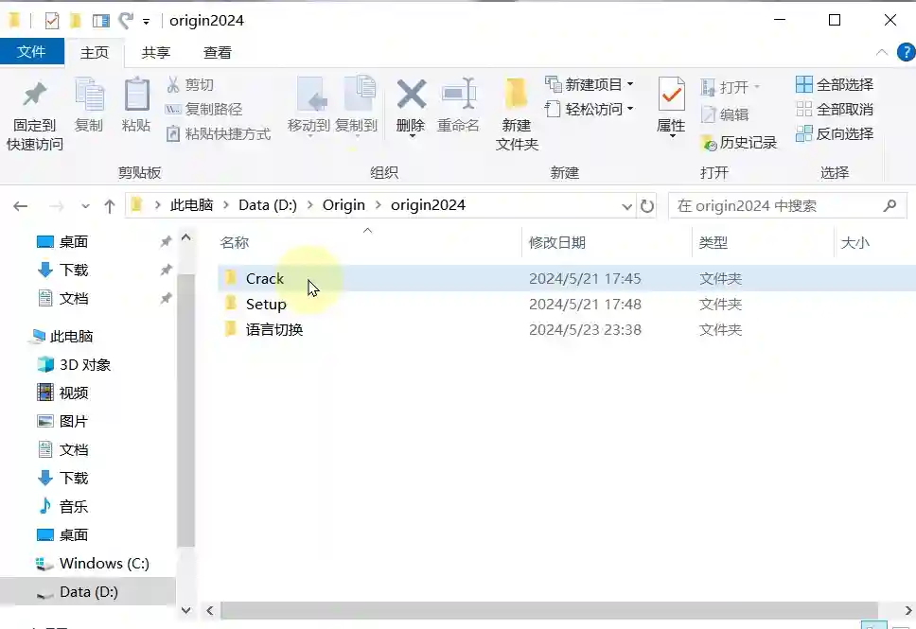Viewport: 916px width, 629px height.
Task: Click Select None (全部取消)
Action: tap(835, 109)
